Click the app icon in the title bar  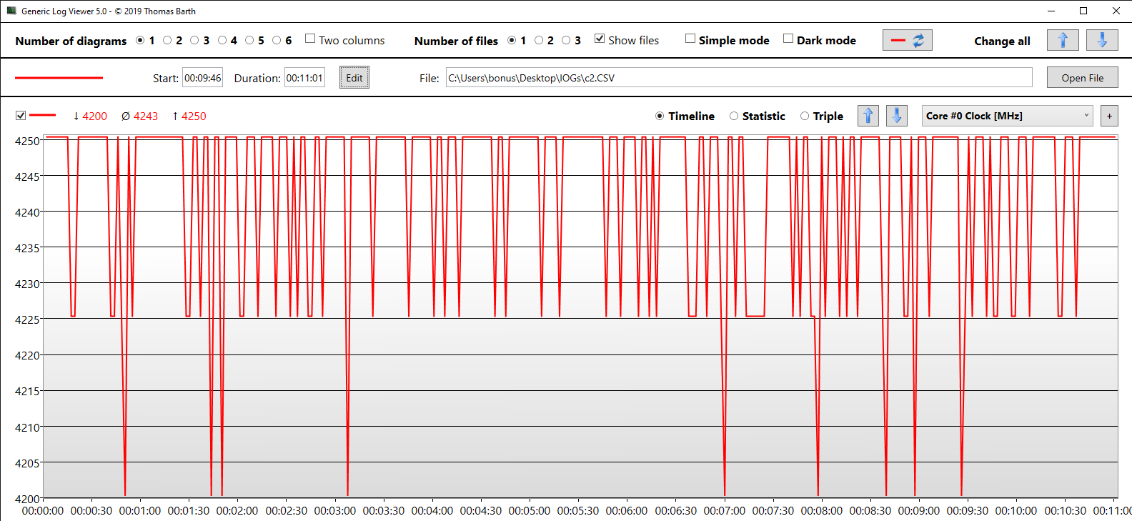coord(11,11)
